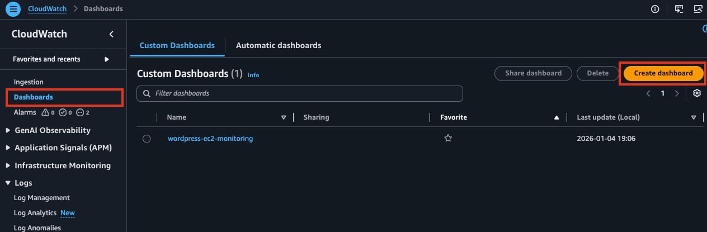Click the Share dashboard button

click(x=533, y=73)
